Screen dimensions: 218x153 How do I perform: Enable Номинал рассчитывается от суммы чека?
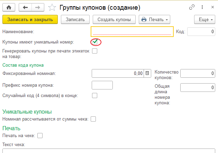pos(93,119)
